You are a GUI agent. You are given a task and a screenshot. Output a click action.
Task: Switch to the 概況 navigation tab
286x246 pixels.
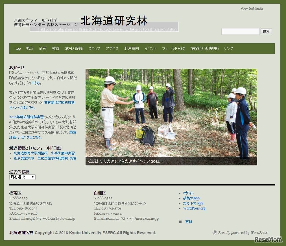pos(30,48)
